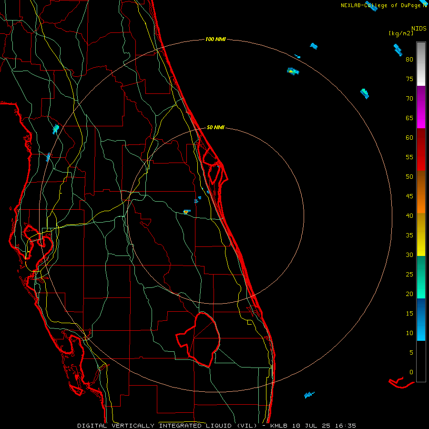The height and width of the screenshot is (429, 429).
Task: Click the 10 tick label on the color scale
Action: click(x=409, y=333)
